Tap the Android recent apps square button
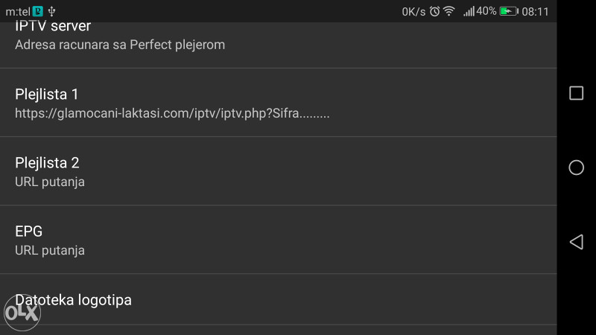This screenshot has height=335, width=596. (576, 93)
